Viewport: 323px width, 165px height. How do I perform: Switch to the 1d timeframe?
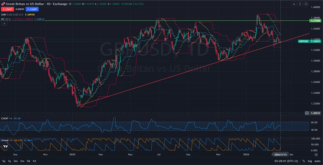[x=34, y=161]
